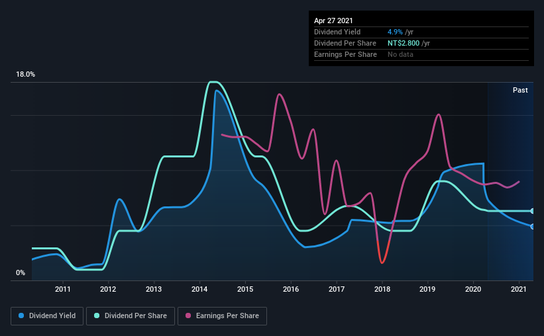
Task: Click the red EPS dip near 2018
Action: 382,261
